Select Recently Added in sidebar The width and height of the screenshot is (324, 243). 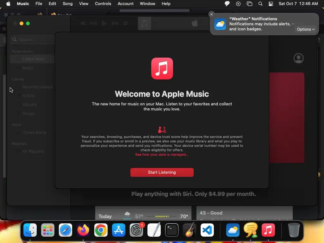37,87
